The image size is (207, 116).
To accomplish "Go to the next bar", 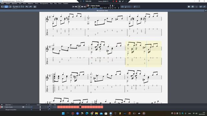I will [82, 6].
